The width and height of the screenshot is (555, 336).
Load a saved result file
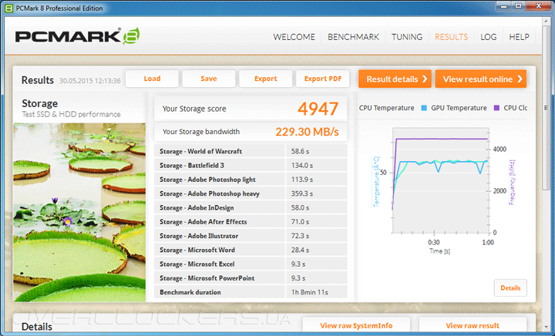coord(152,79)
